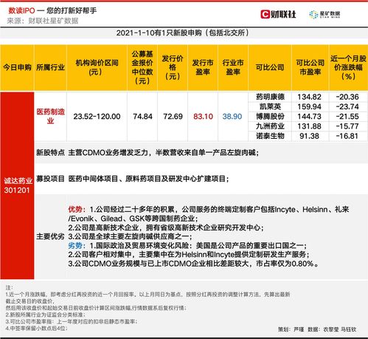
Task: Click the 注： footnote heading
Action: coord(10,287)
